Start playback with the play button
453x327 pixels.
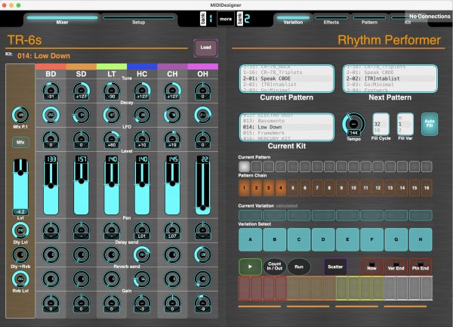point(250,267)
